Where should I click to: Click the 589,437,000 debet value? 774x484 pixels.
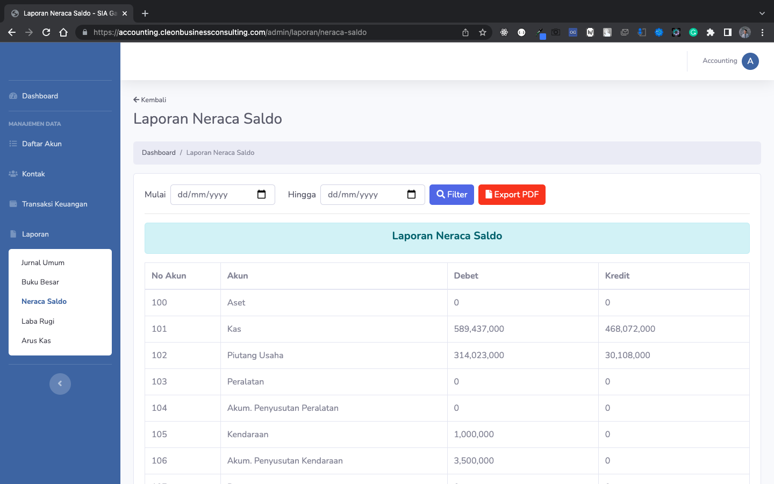479,329
